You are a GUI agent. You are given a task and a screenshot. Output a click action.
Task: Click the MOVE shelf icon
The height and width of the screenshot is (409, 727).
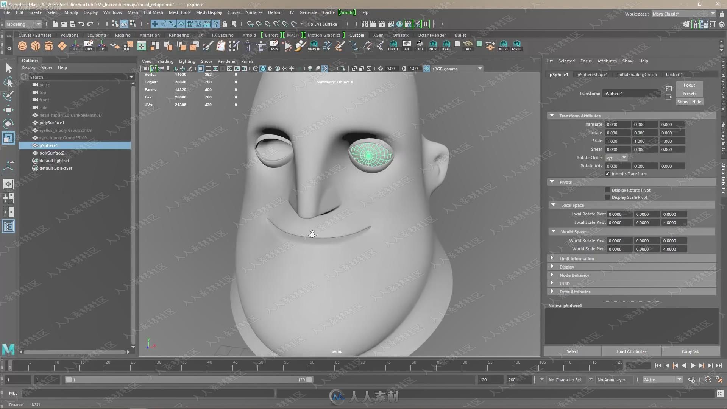(x=503, y=46)
